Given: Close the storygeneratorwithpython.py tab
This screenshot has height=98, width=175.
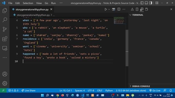Looking at the screenshot, I should (51, 10).
